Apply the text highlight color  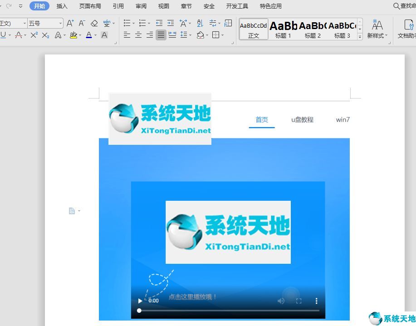coord(73,35)
